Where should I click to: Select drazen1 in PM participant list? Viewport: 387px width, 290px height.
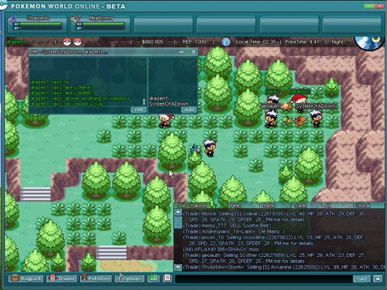[x=158, y=98]
